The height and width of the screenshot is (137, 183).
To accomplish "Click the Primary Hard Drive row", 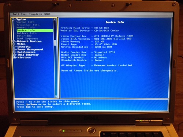I will 85,28.
